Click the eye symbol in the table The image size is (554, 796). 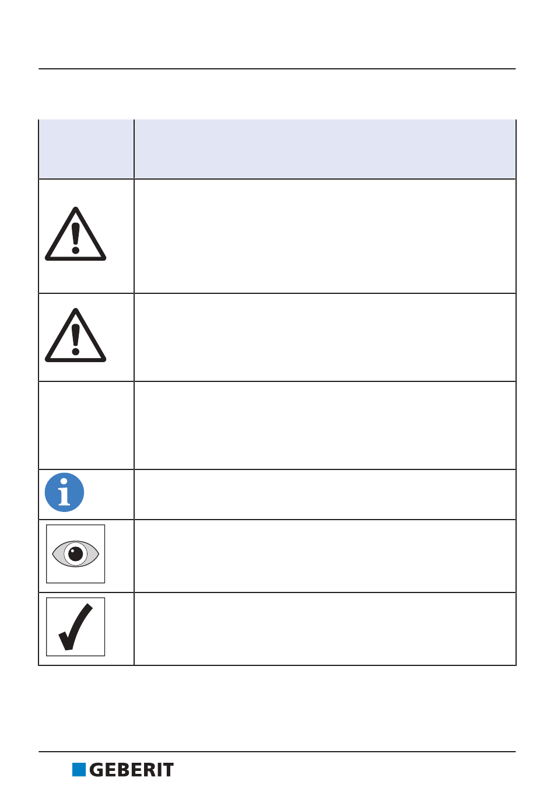(x=75, y=553)
